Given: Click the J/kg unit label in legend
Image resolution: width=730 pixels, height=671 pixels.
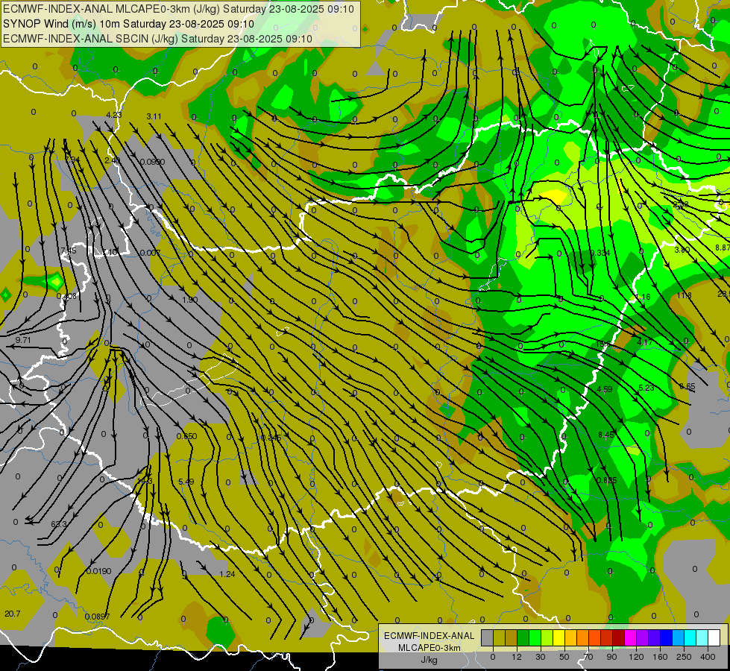Looking at the screenshot, I should (x=429, y=660).
